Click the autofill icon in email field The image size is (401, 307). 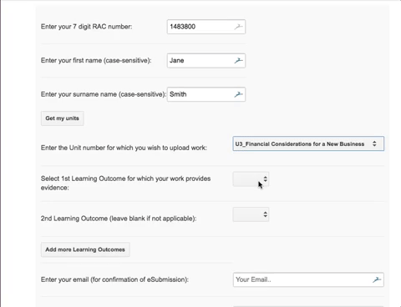pyautogui.click(x=377, y=279)
